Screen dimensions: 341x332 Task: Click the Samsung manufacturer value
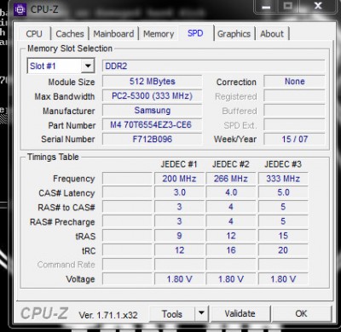153,110
